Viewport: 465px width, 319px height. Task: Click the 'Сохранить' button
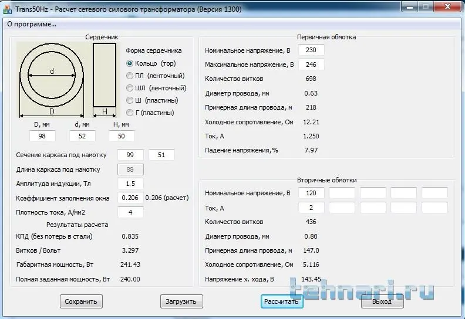click(81, 301)
